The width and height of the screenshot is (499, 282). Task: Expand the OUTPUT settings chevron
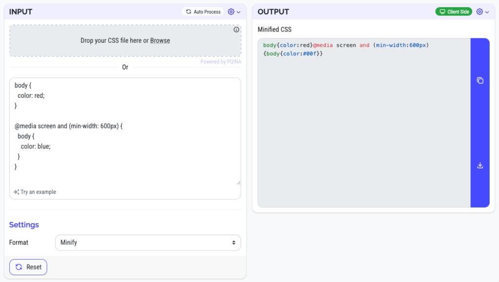coord(487,12)
